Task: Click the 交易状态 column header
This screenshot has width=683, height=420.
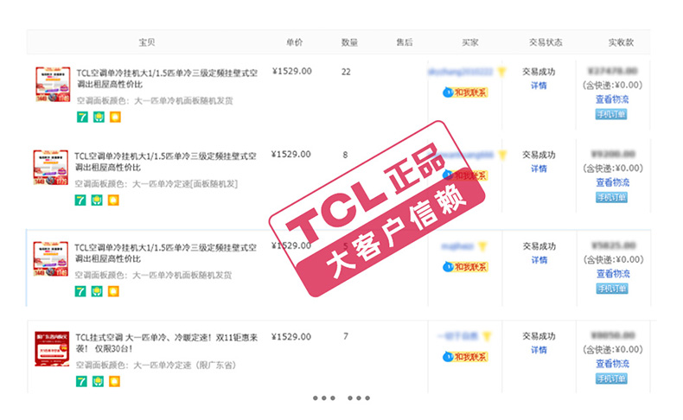Action: (x=546, y=42)
